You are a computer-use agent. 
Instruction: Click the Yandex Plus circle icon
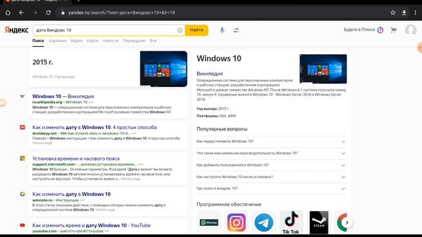coord(380,30)
